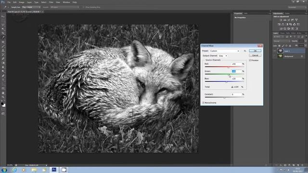Uncheck the Monochrome checkbox
The height and width of the screenshot is (173, 308).
point(203,103)
